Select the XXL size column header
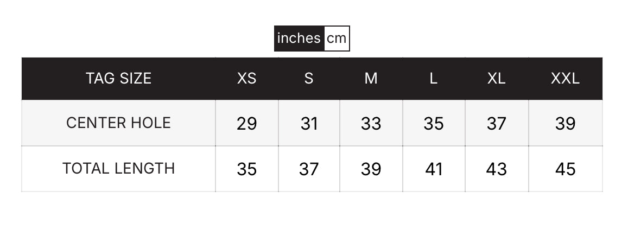Screen dimensions: 628x236 point(565,78)
